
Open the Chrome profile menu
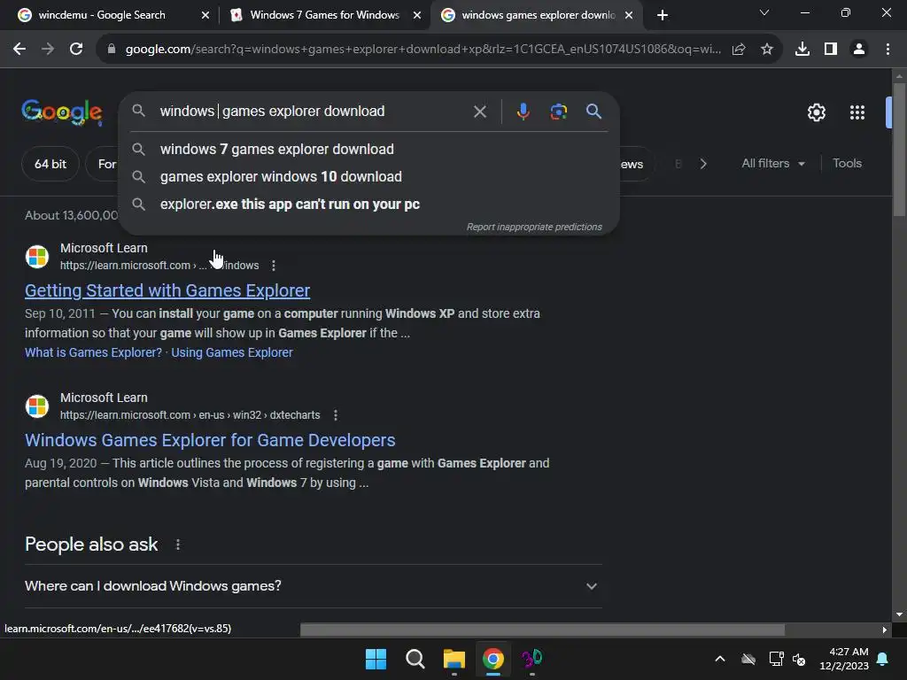[x=859, y=50]
